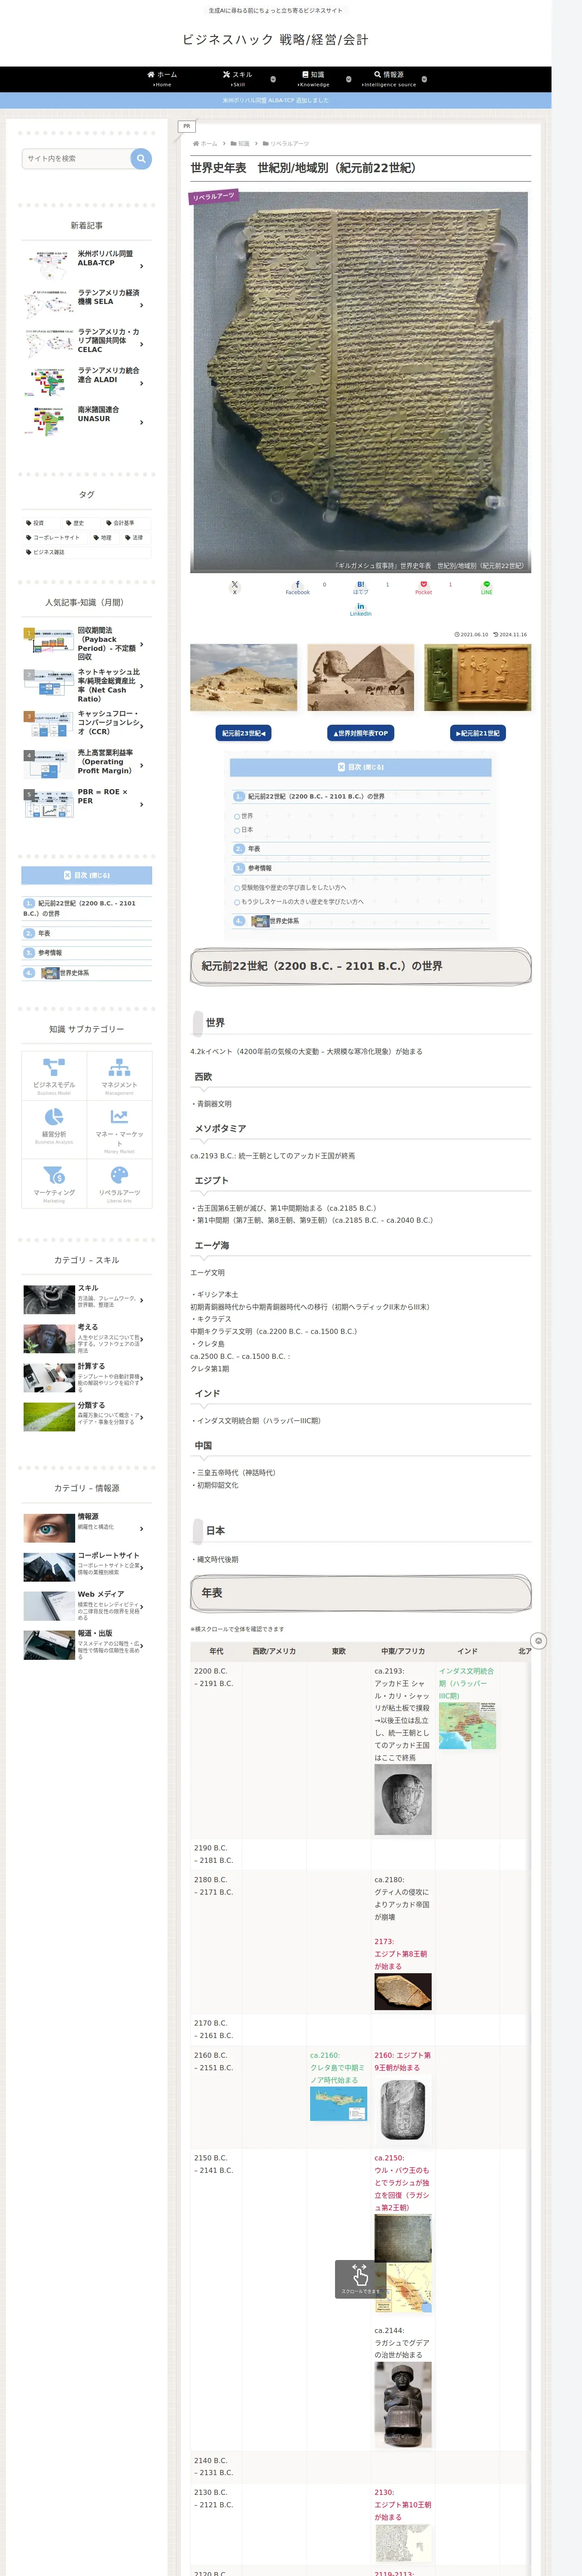Open the ビジネスモデル subcategory icon

54,1075
